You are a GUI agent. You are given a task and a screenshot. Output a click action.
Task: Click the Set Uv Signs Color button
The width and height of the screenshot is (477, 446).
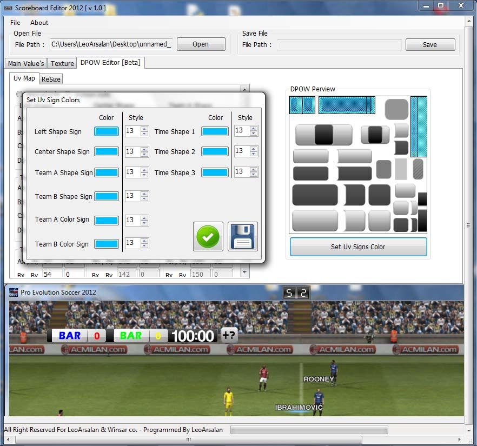point(358,247)
